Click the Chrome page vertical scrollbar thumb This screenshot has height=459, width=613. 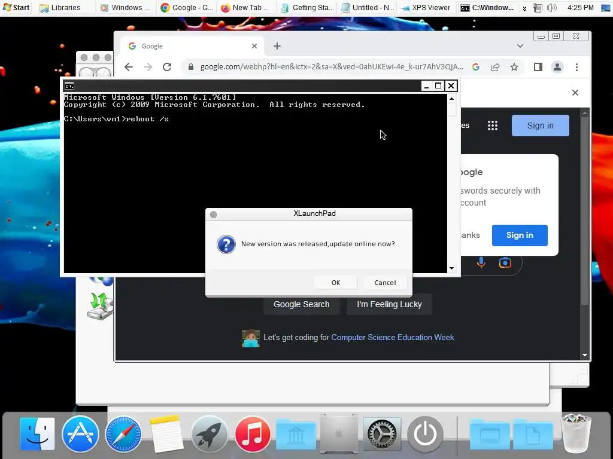[x=585, y=210]
